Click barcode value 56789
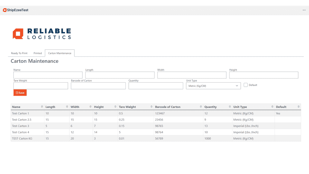309x174 pixels. 159,139
